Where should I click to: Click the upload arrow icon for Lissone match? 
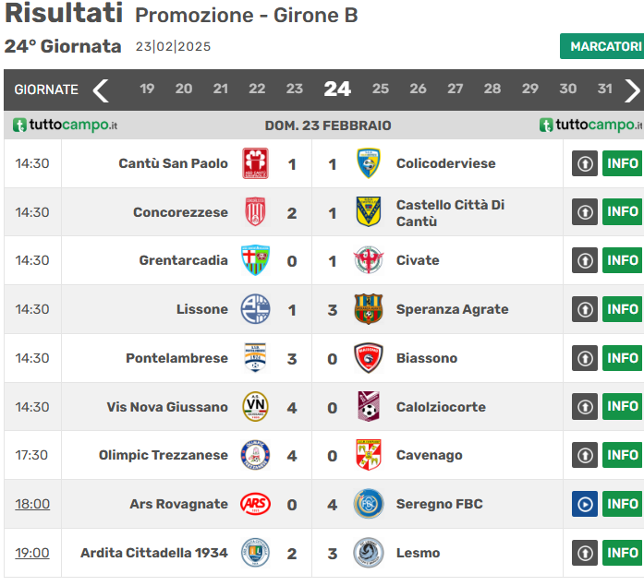585,309
